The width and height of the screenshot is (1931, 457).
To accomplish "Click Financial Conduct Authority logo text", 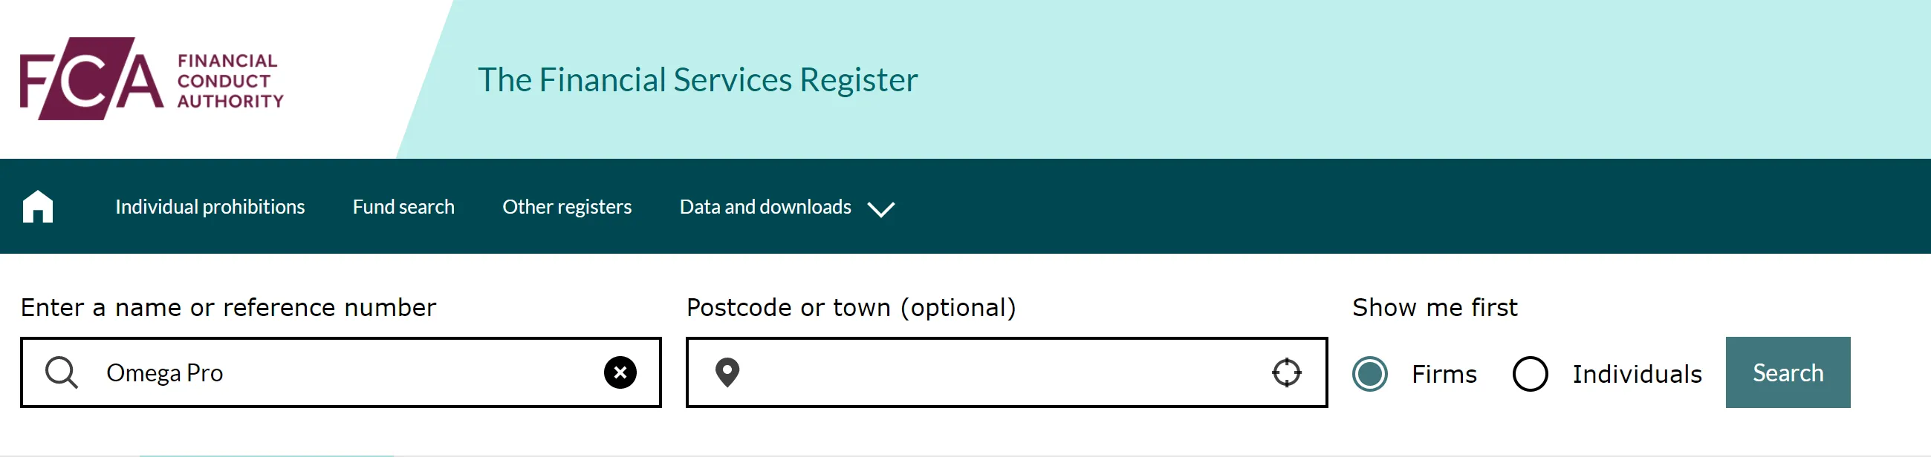I will point(230,81).
